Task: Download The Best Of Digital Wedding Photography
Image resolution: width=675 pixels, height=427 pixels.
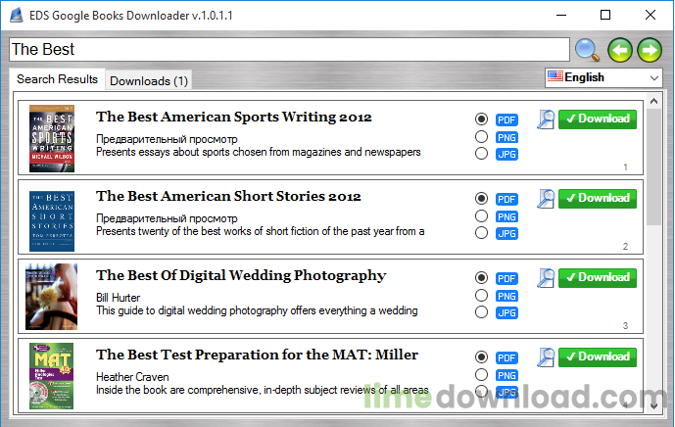Action: coord(598,278)
